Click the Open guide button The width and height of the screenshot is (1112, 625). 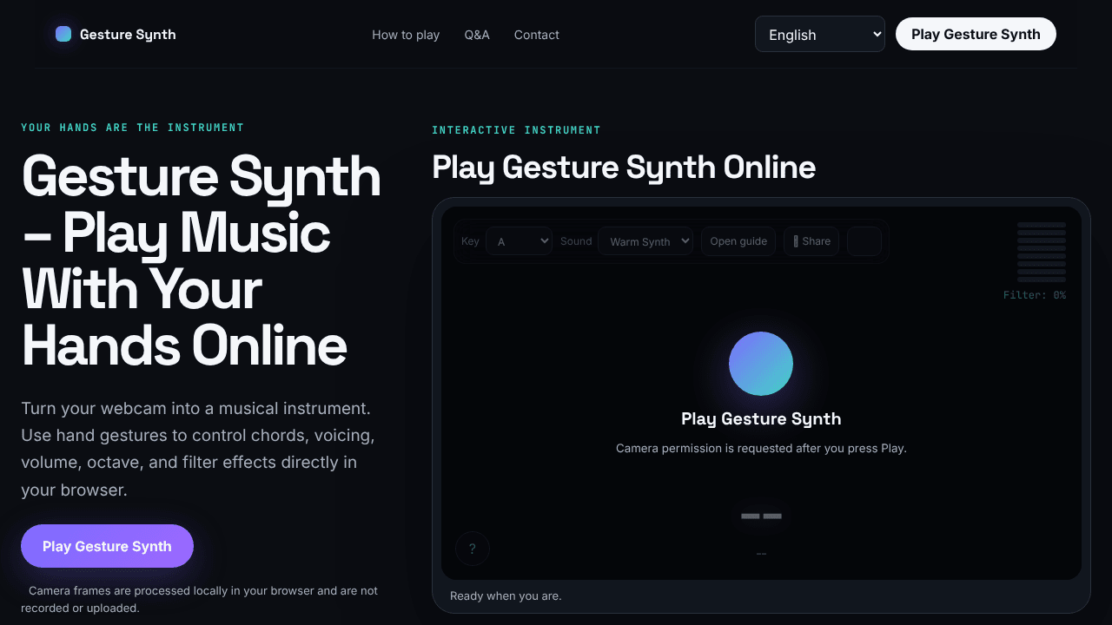coord(738,241)
